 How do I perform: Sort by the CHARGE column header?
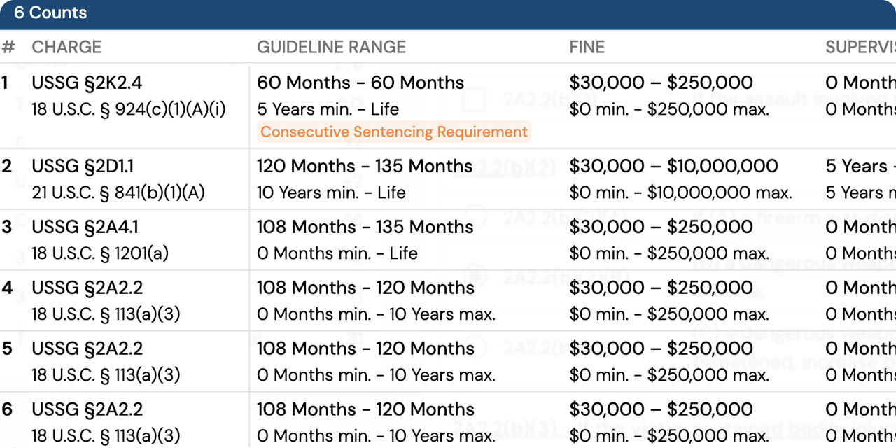66,47
